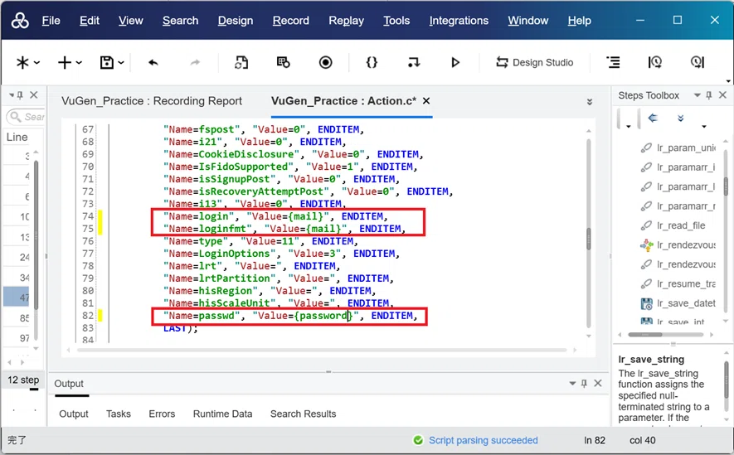Expand the toolbar overflow arrow
734x455 pixels.
pyautogui.click(x=728, y=80)
